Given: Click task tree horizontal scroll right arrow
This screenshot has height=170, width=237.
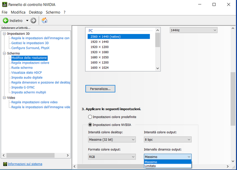Looking at the screenshot, I should pyautogui.click(x=68, y=155).
